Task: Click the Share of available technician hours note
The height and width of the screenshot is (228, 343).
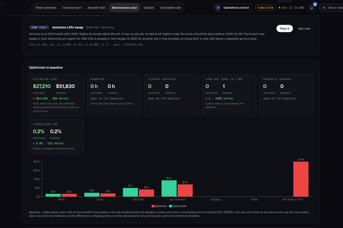Action: [53, 149]
